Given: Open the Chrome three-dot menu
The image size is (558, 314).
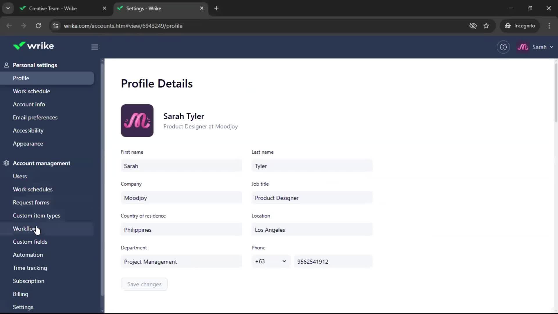Looking at the screenshot, I should coord(549,26).
